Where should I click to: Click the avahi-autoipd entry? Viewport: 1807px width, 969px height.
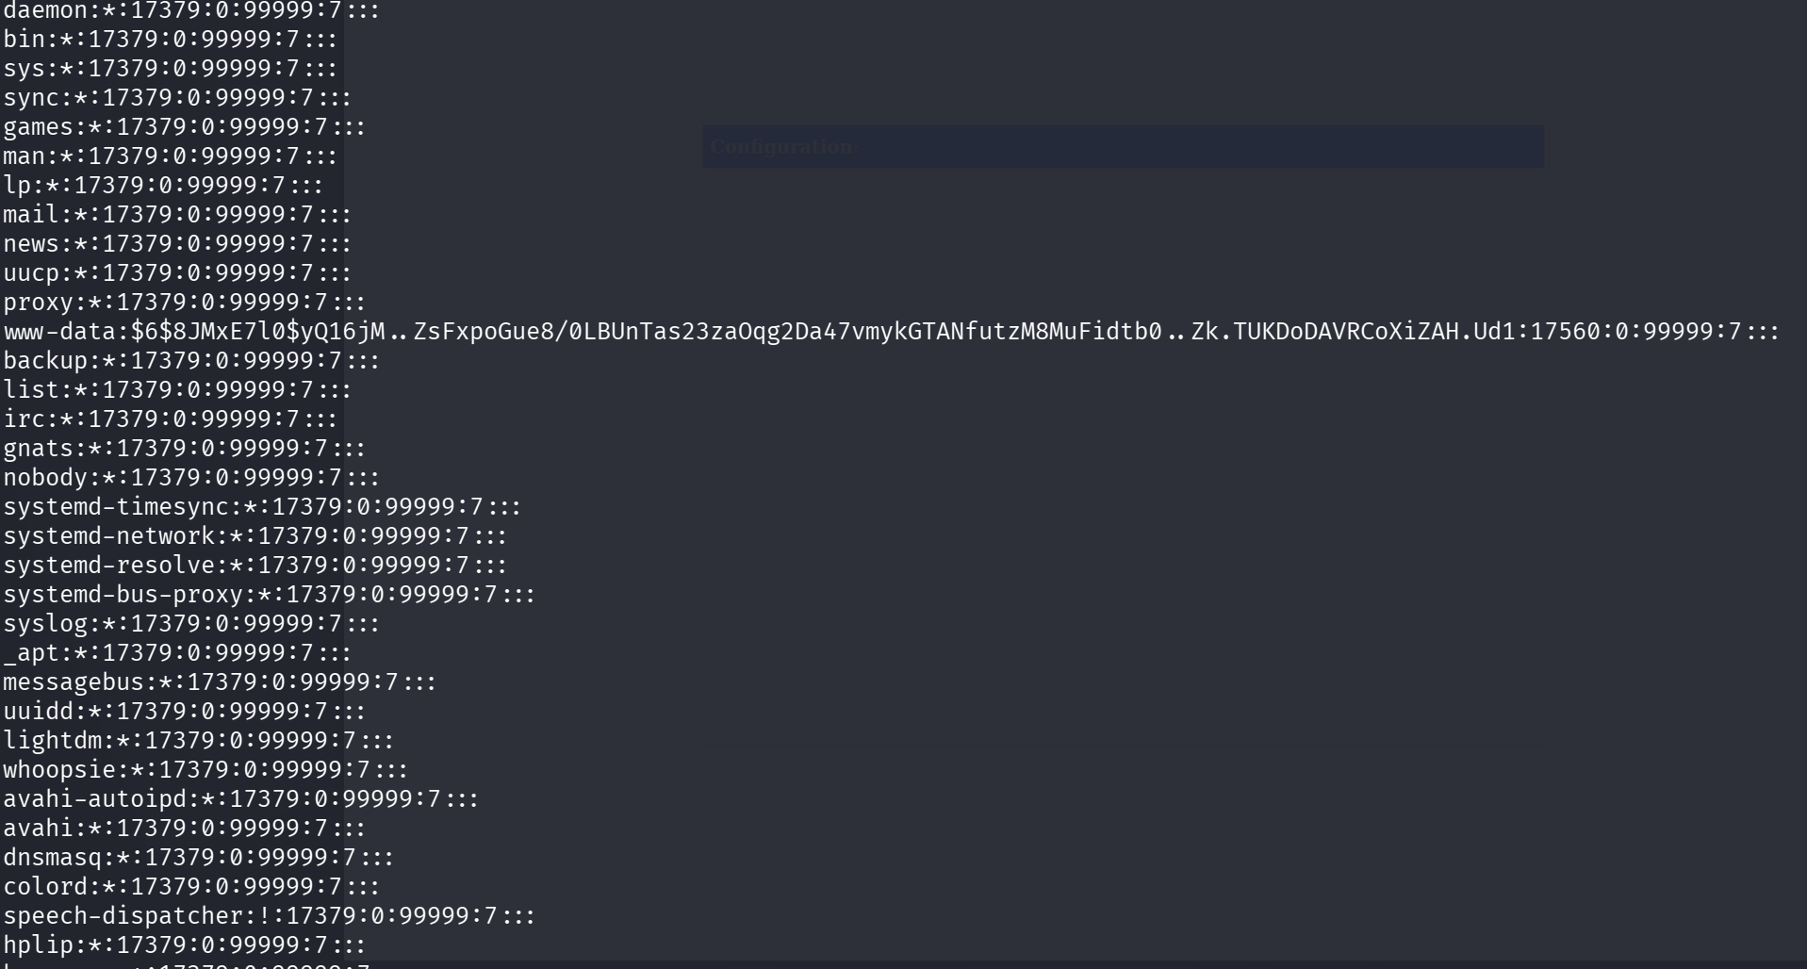click(x=241, y=799)
